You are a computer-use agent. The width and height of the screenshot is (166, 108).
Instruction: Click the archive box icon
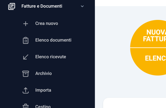click(x=26, y=74)
